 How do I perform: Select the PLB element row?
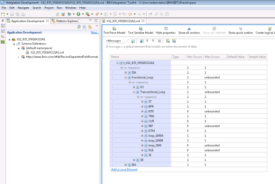click(x=188, y=150)
